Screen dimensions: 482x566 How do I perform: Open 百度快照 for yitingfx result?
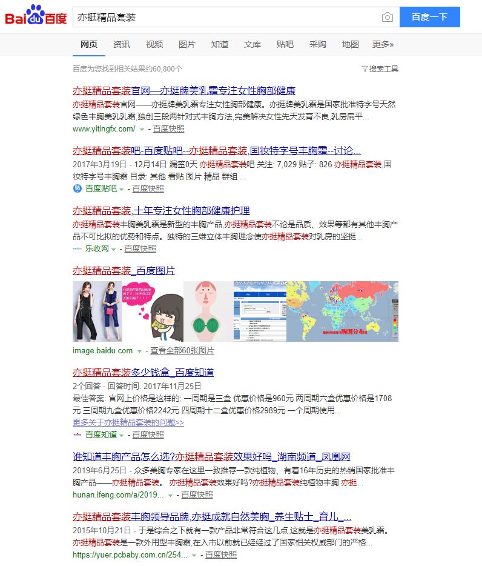coord(168,129)
